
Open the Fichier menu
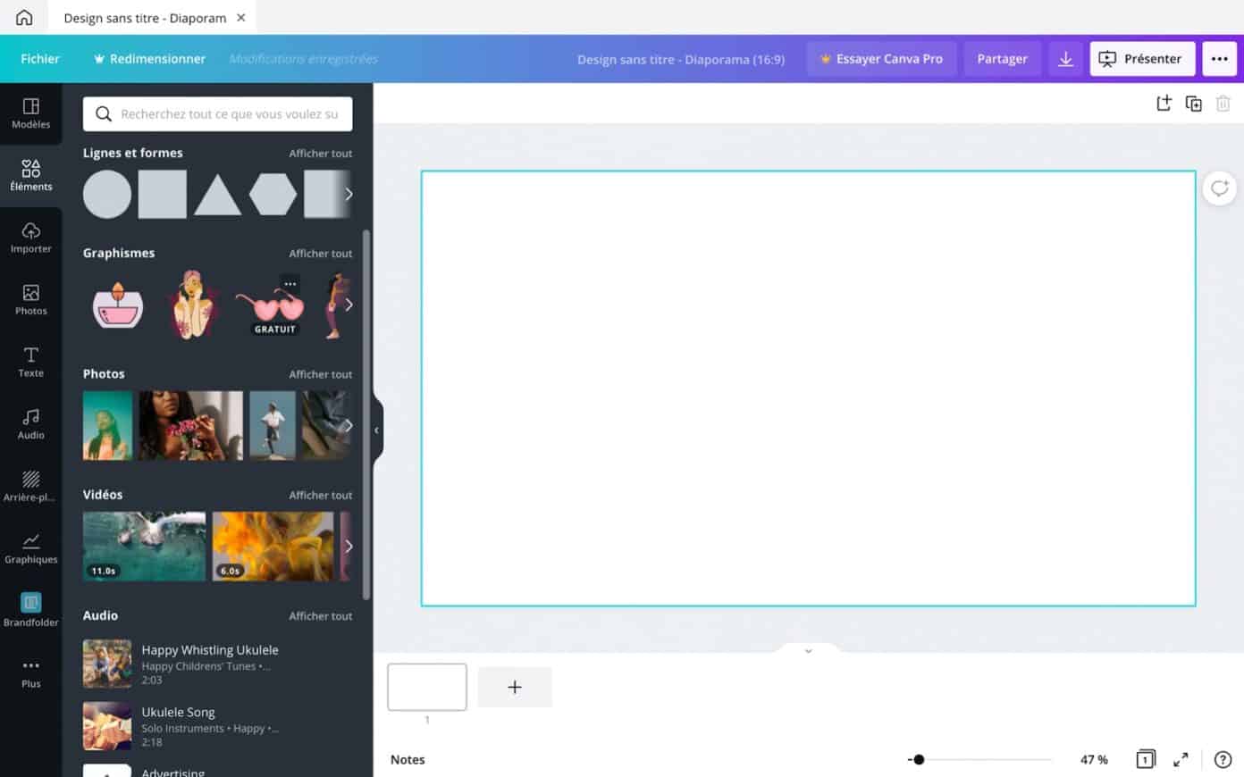[39, 58]
